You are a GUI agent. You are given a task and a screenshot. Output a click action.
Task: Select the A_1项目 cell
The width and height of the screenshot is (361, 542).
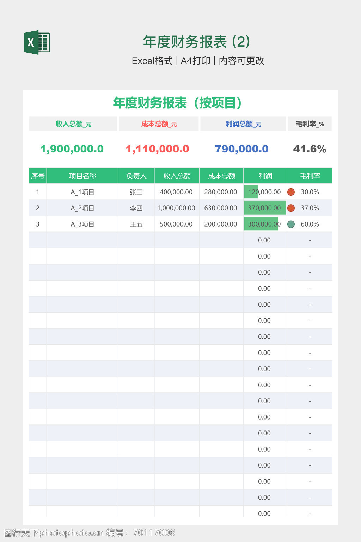[x=82, y=192]
